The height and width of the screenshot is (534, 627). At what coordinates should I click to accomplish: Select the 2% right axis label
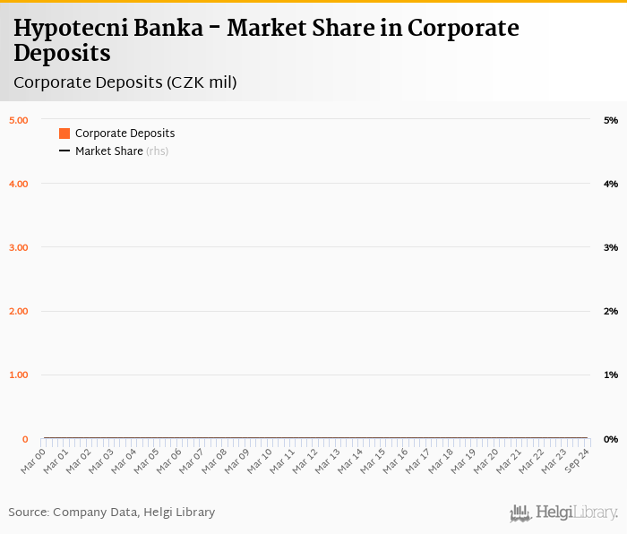tap(611, 312)
